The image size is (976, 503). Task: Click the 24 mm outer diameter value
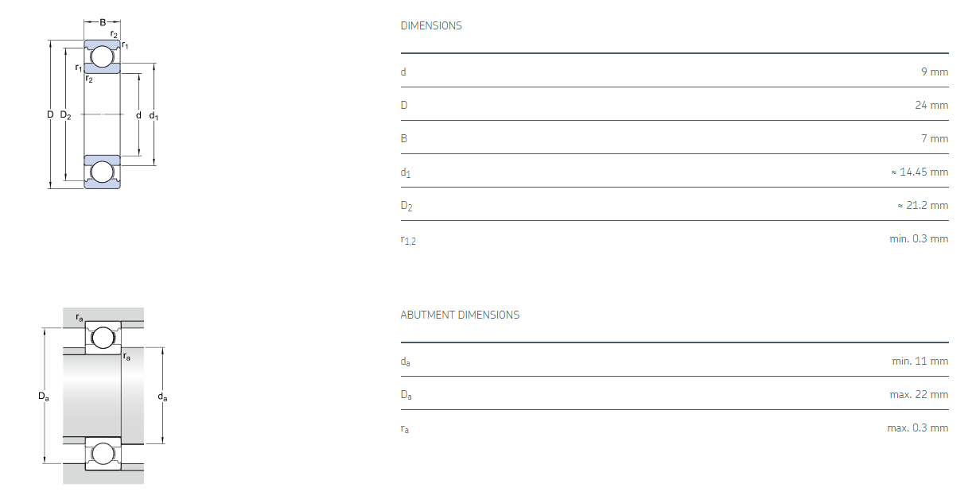(x=931, y=105)
